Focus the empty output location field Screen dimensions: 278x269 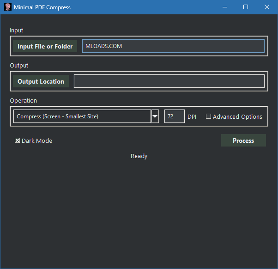pos(169,81)
